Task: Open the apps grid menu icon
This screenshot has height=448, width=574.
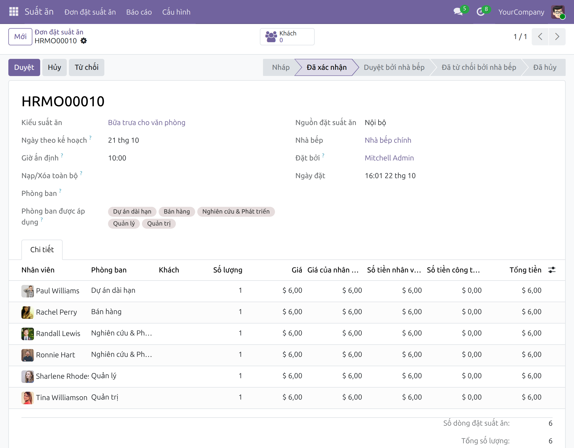Action: click(14, 11)
